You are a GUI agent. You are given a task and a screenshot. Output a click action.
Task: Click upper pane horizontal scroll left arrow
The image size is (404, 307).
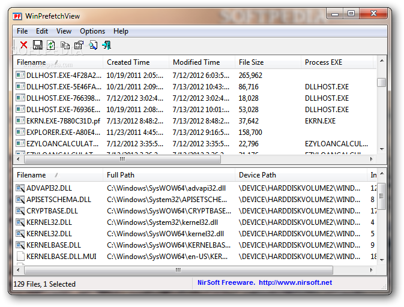pyautogui.click(x=18, y=159)
